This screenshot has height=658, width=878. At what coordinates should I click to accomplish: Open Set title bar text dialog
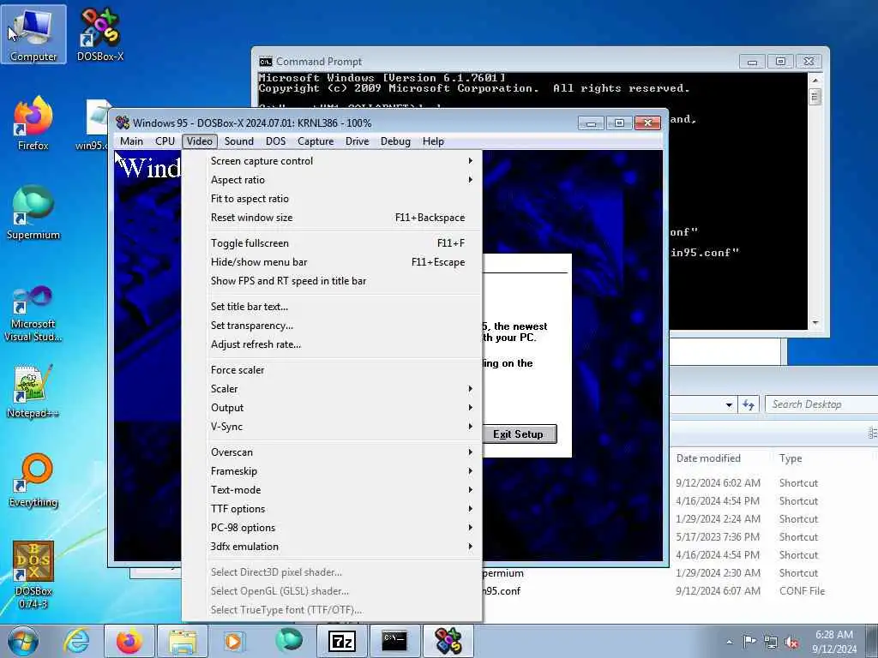click(x=332, y=308)
